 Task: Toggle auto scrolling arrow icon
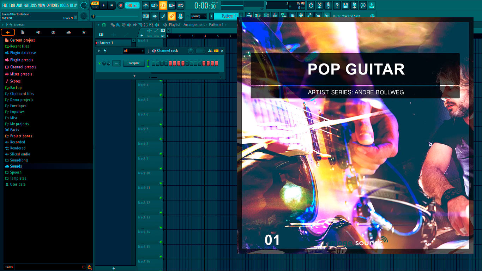(x=155, y=16)
